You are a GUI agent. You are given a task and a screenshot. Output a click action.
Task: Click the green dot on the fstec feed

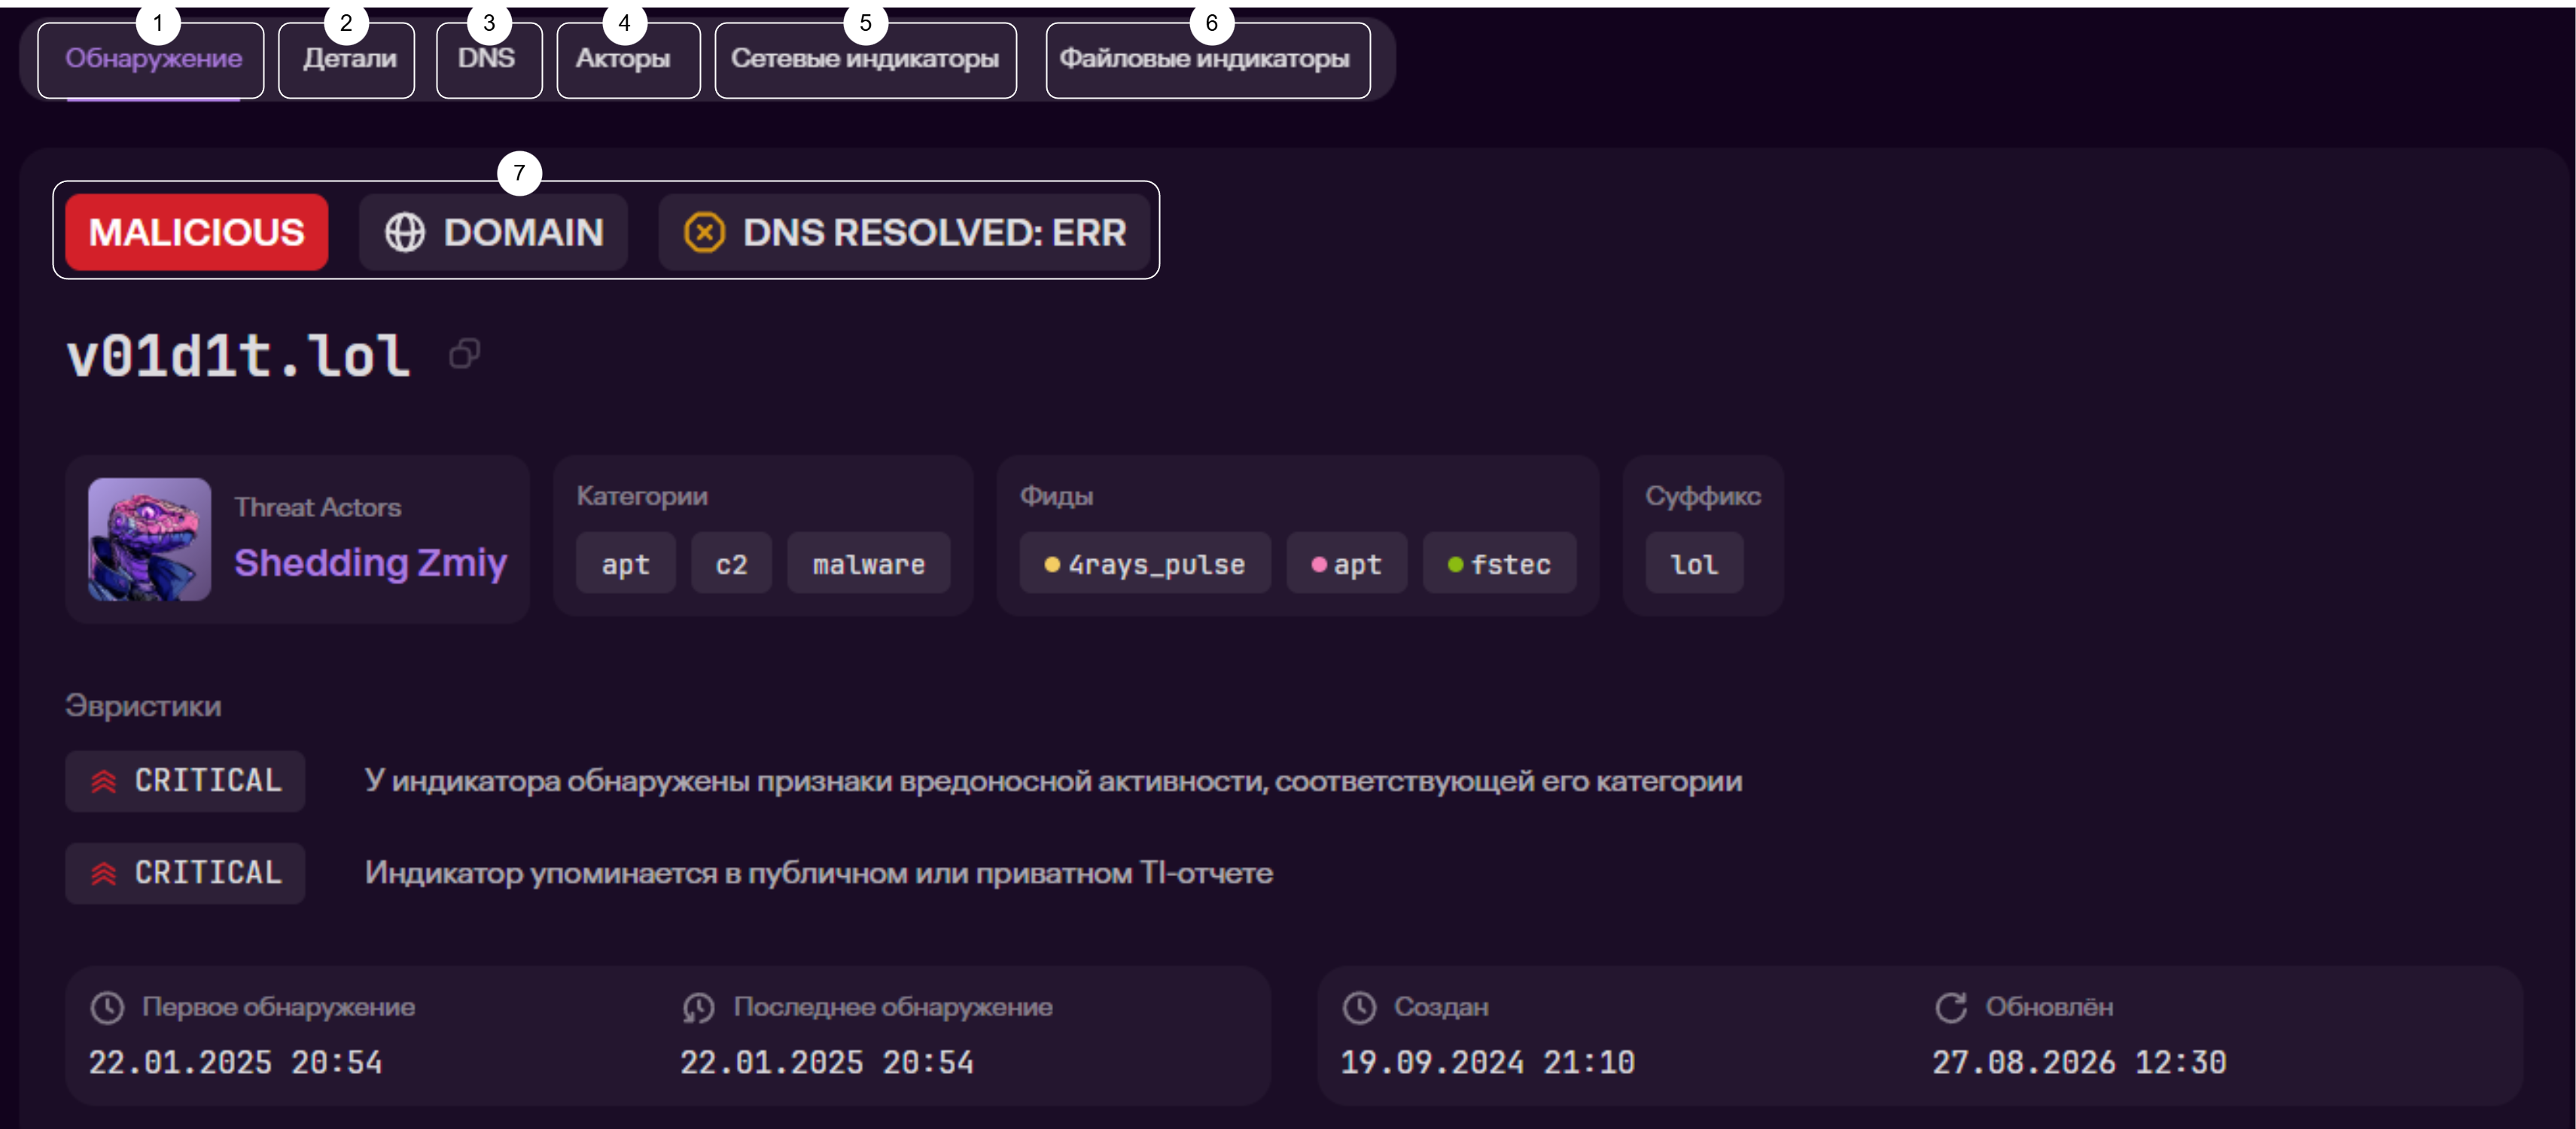(x=1455, y=565)
